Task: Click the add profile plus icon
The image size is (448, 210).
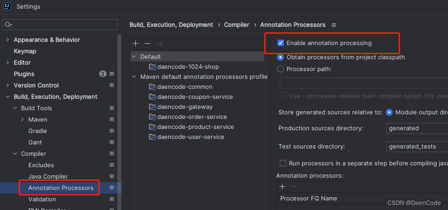Action: [135, 44]
